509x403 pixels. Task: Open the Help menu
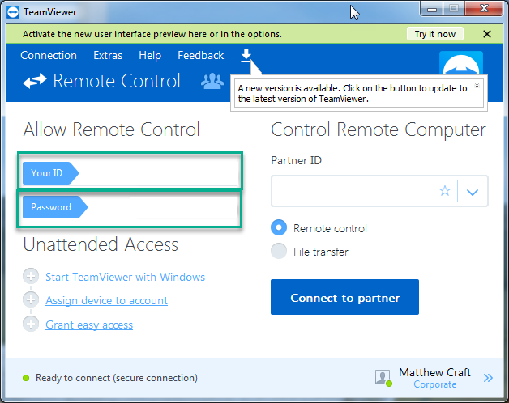(x=150, y=56)
